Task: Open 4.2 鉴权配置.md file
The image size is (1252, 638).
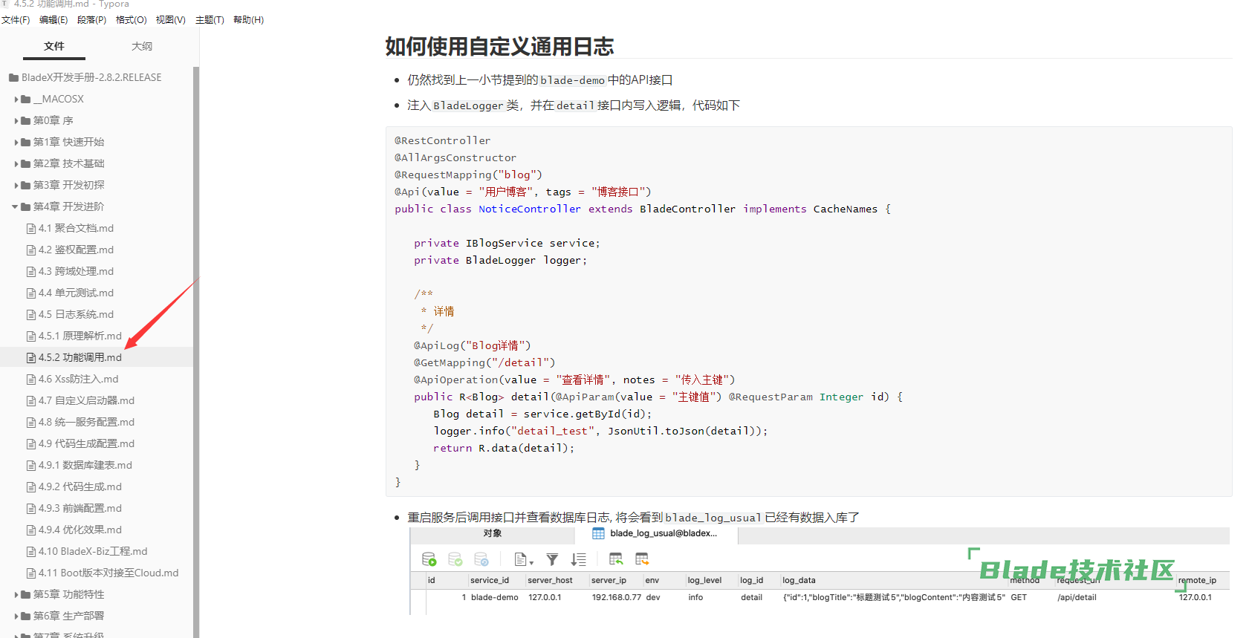Action: coord(76,250)
